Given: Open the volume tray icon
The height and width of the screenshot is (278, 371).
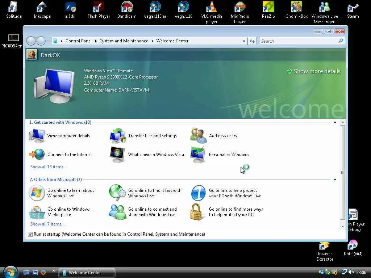Looking at the screenshot, I should [351, 272].
